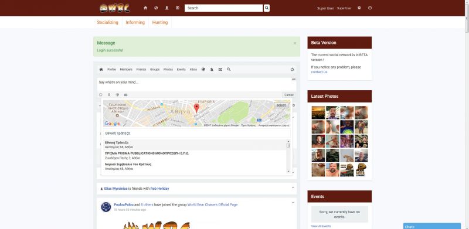Close the Login successful message
The image size is (469, 229).
(295, 43)
